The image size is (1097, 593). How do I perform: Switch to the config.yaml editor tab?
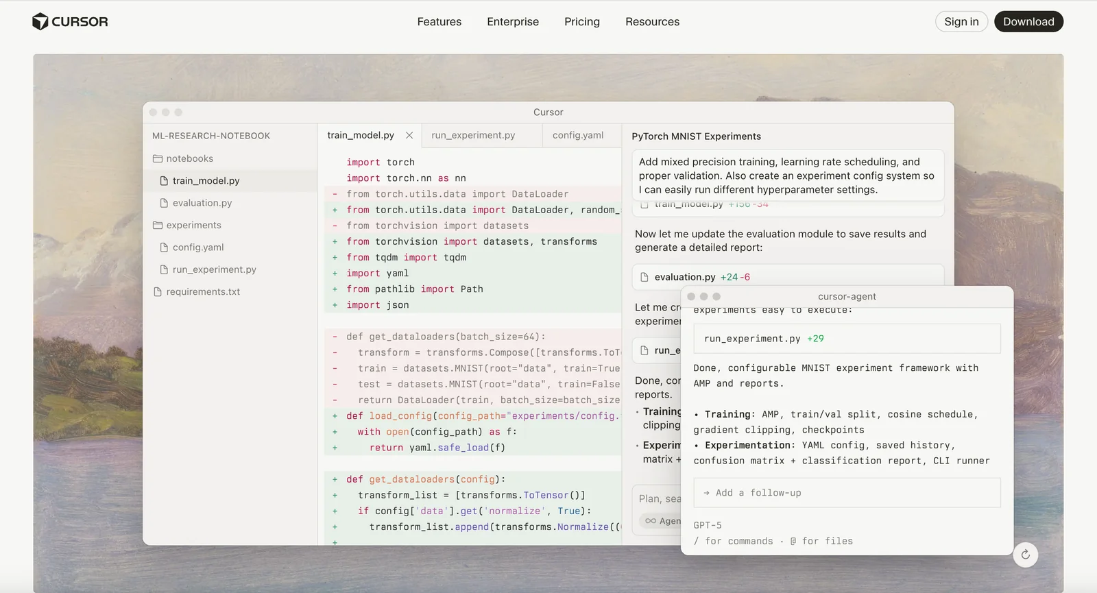click(578, 136)
